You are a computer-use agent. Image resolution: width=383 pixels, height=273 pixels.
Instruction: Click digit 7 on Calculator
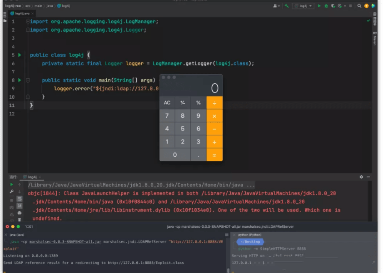click(x=167, y=116)
